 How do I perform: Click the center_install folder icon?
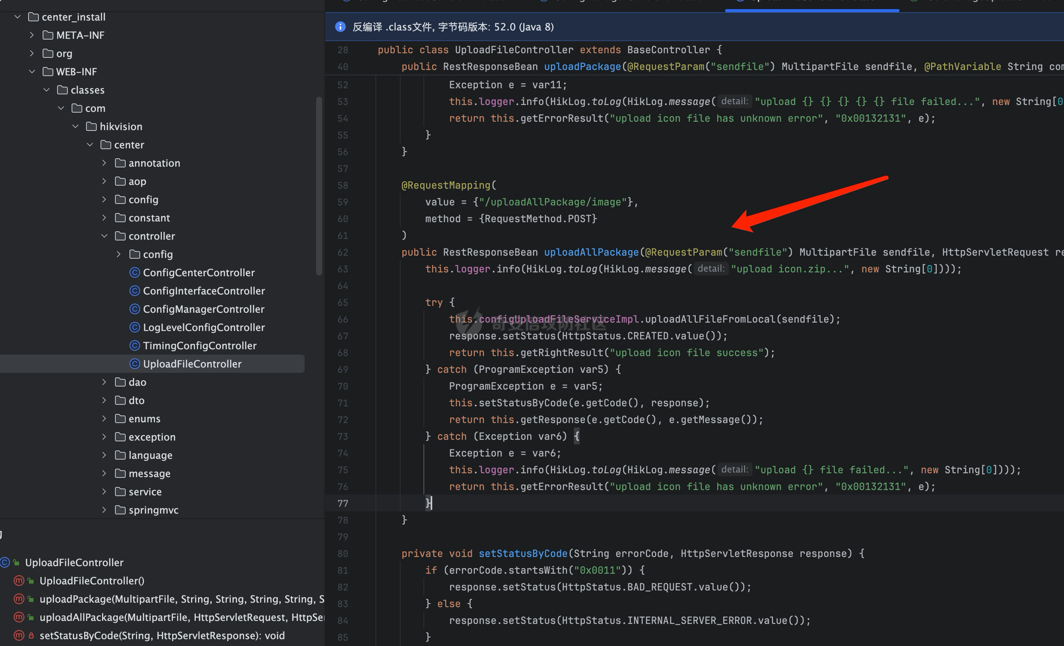click(x=33, y=17)
